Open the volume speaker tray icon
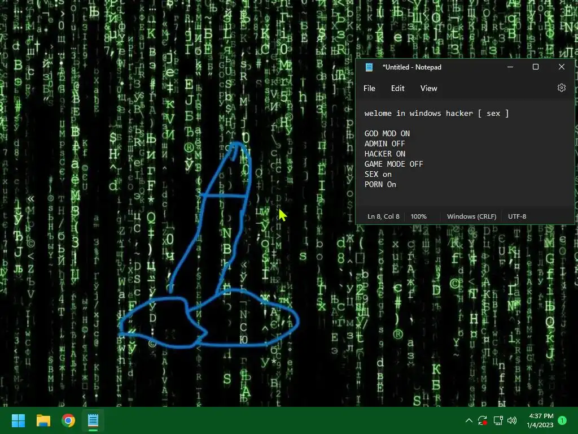This screenshot has width=578, height=434. click(512, 420)
